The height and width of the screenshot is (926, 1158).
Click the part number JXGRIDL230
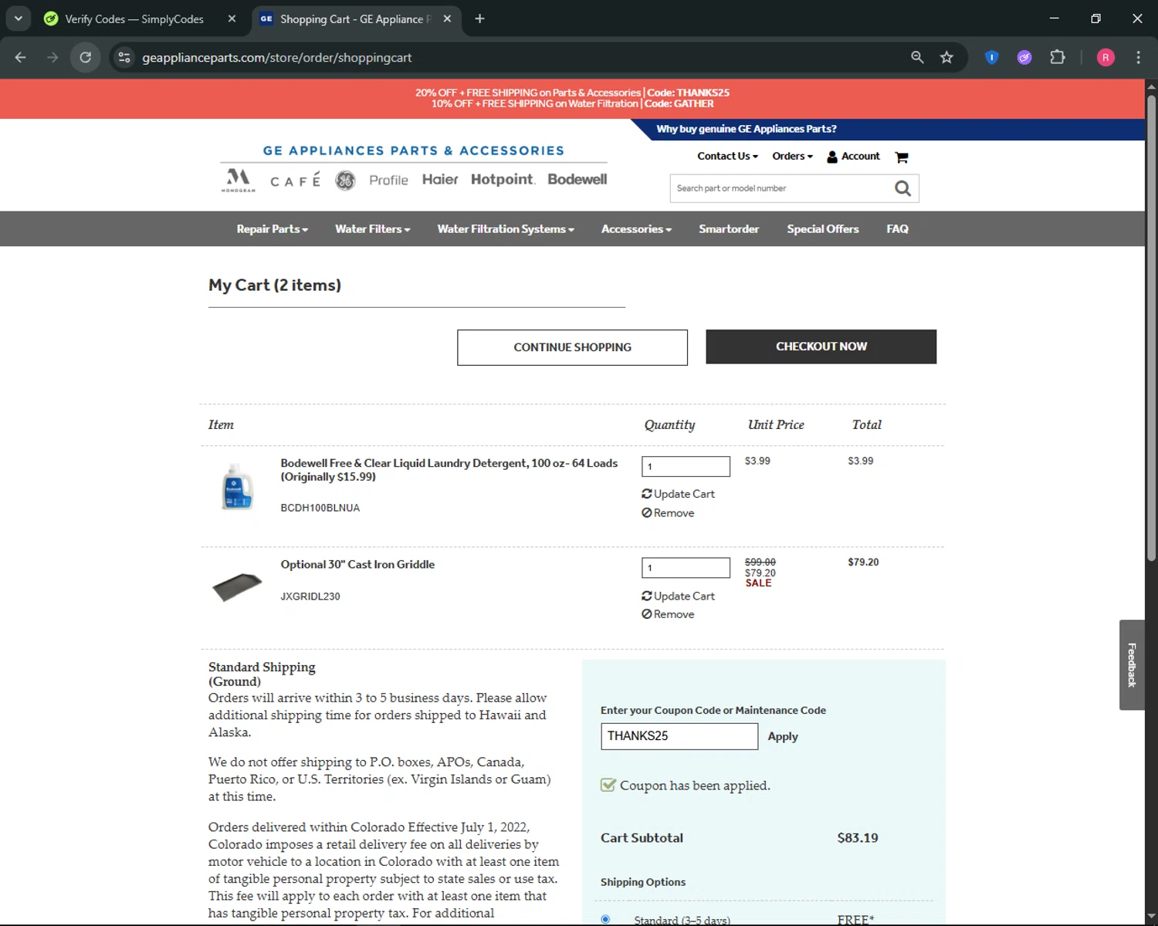click(x=310, y=596)
